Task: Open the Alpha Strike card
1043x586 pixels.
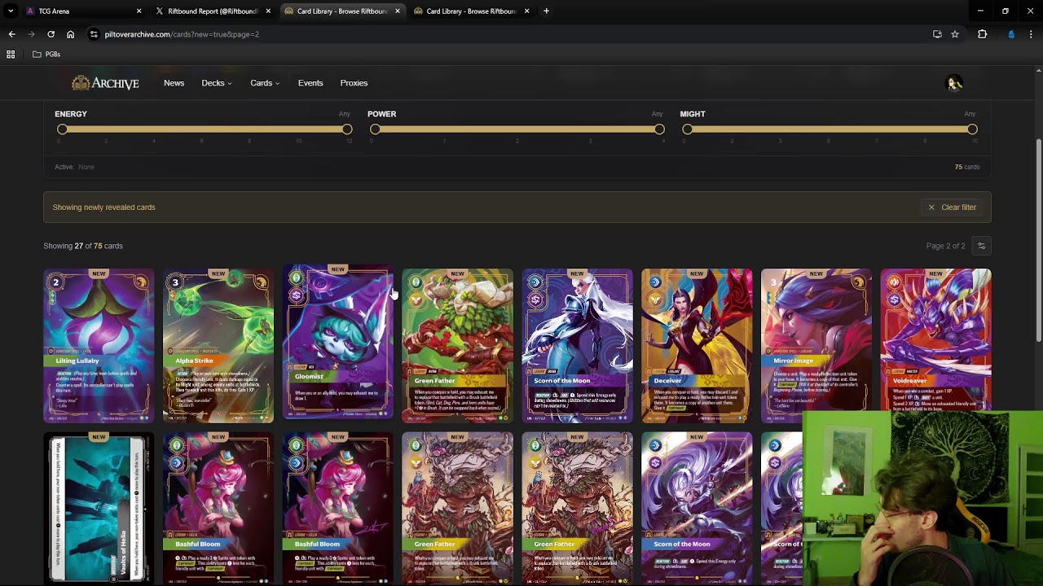Action: pos(218,346)
